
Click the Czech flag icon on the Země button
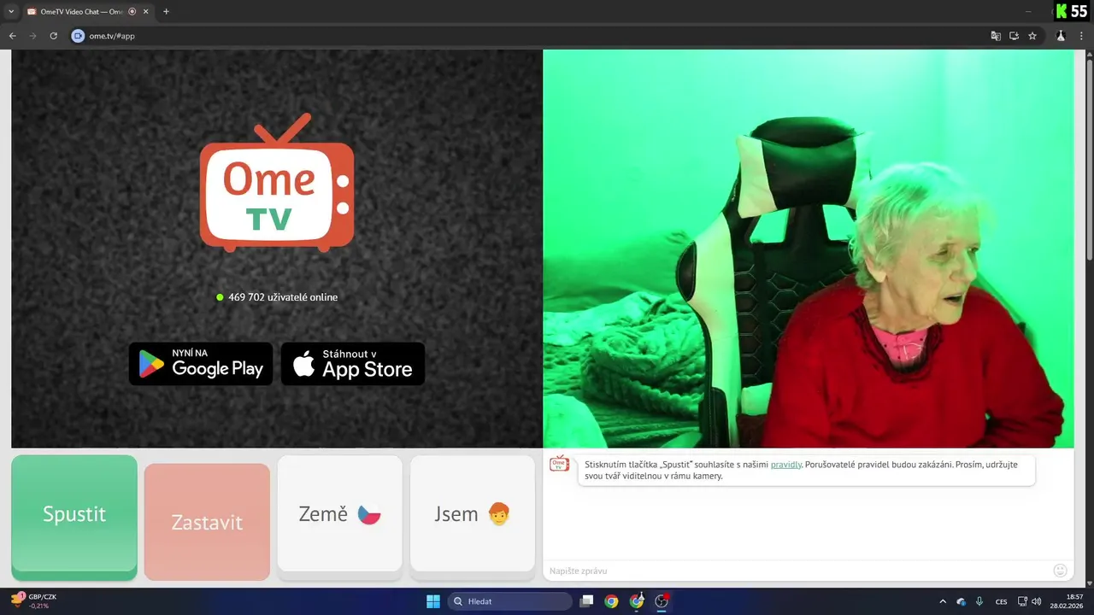coord(369,514)
